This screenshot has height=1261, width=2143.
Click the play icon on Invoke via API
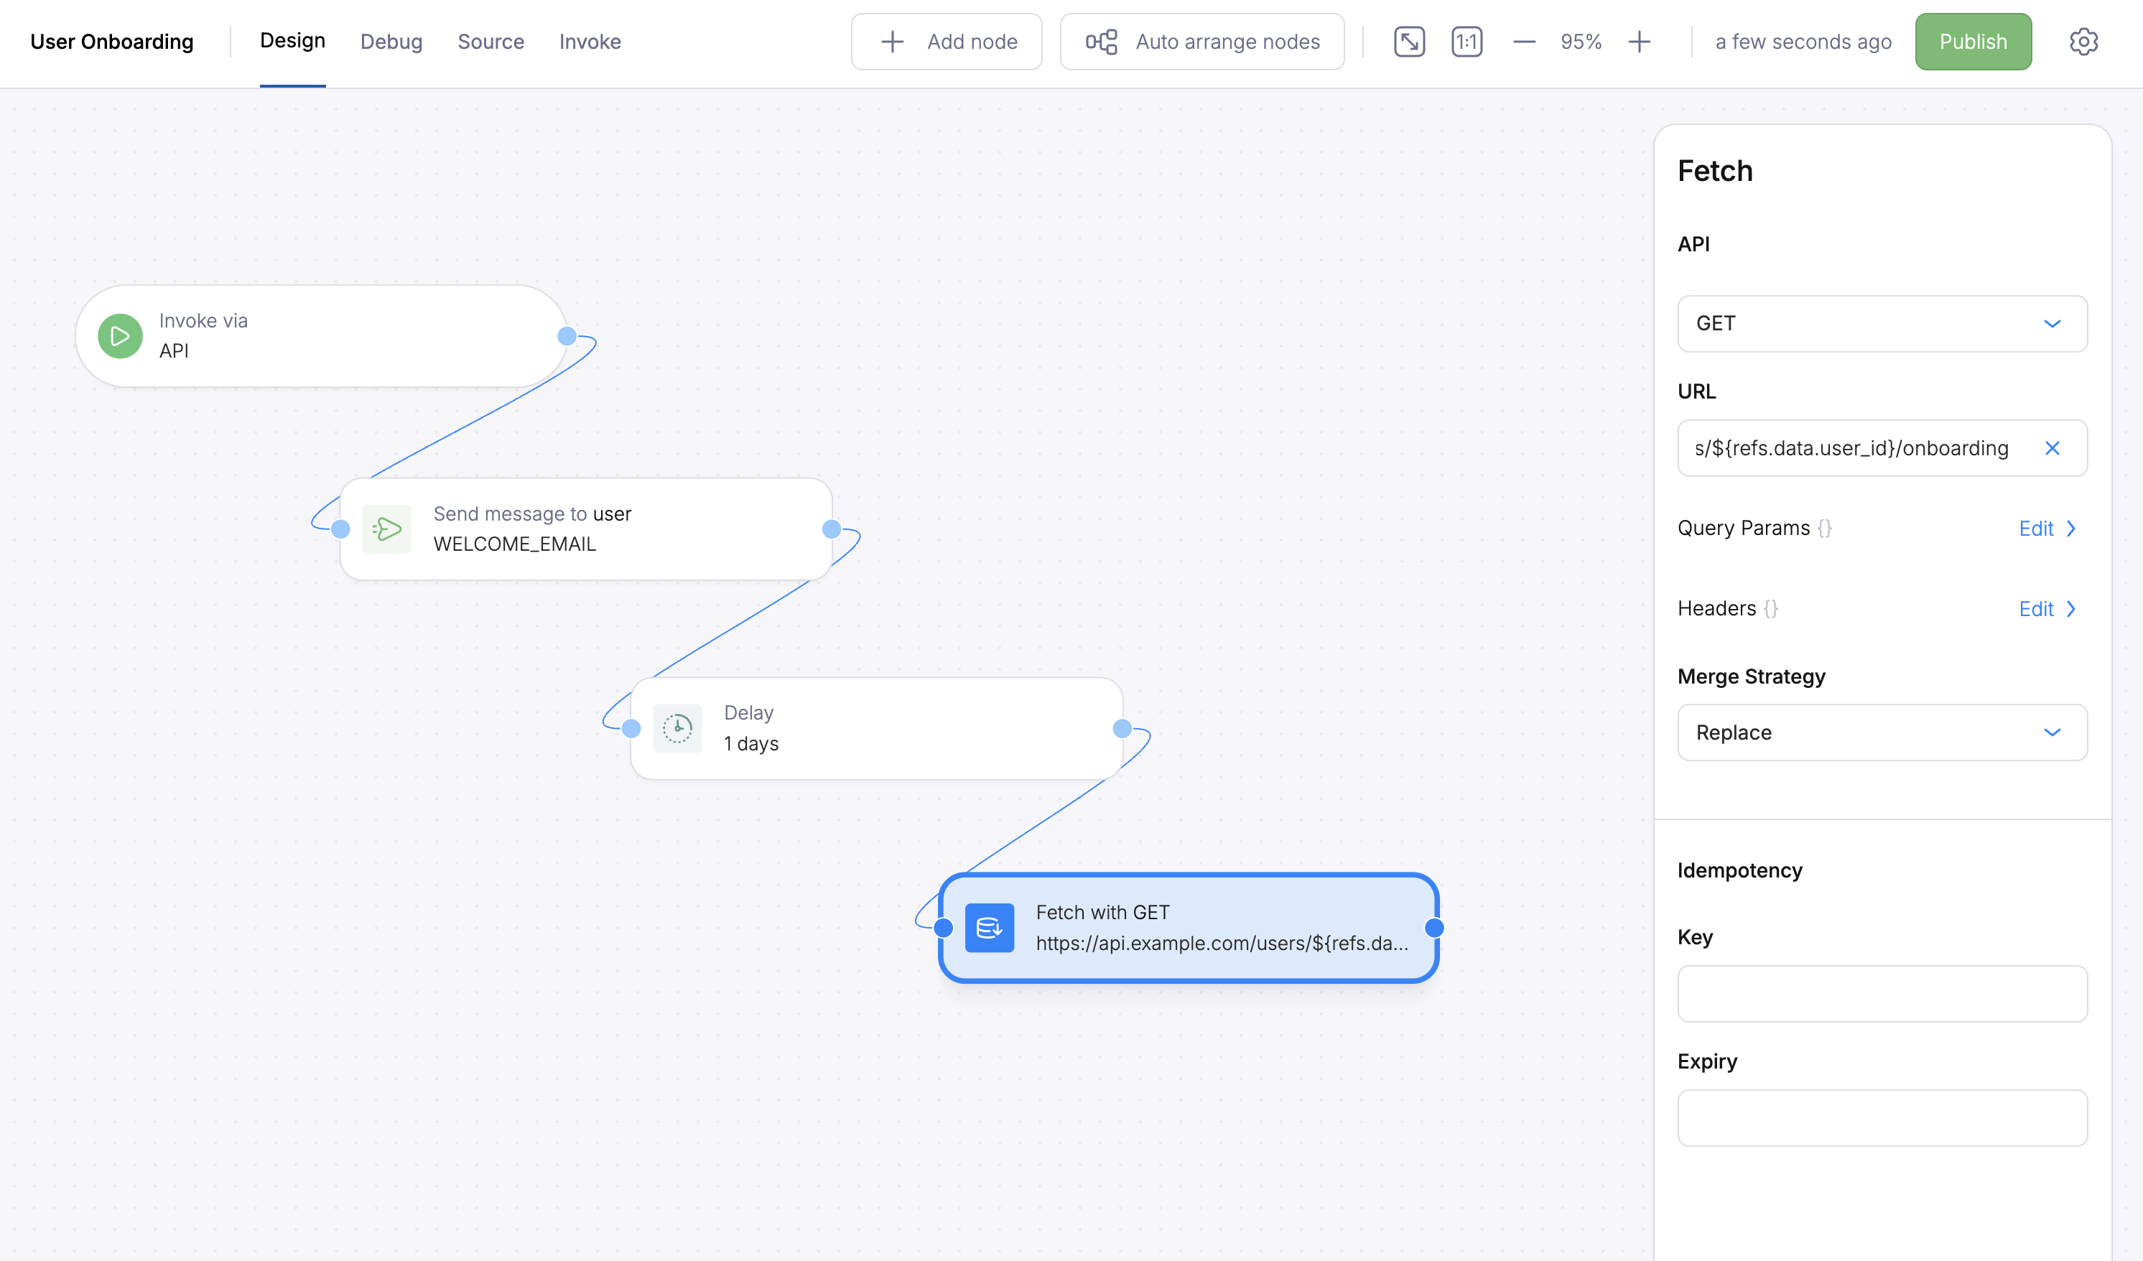tap(119, 336)
